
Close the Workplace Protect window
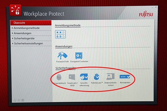click(x=156, y=7)
